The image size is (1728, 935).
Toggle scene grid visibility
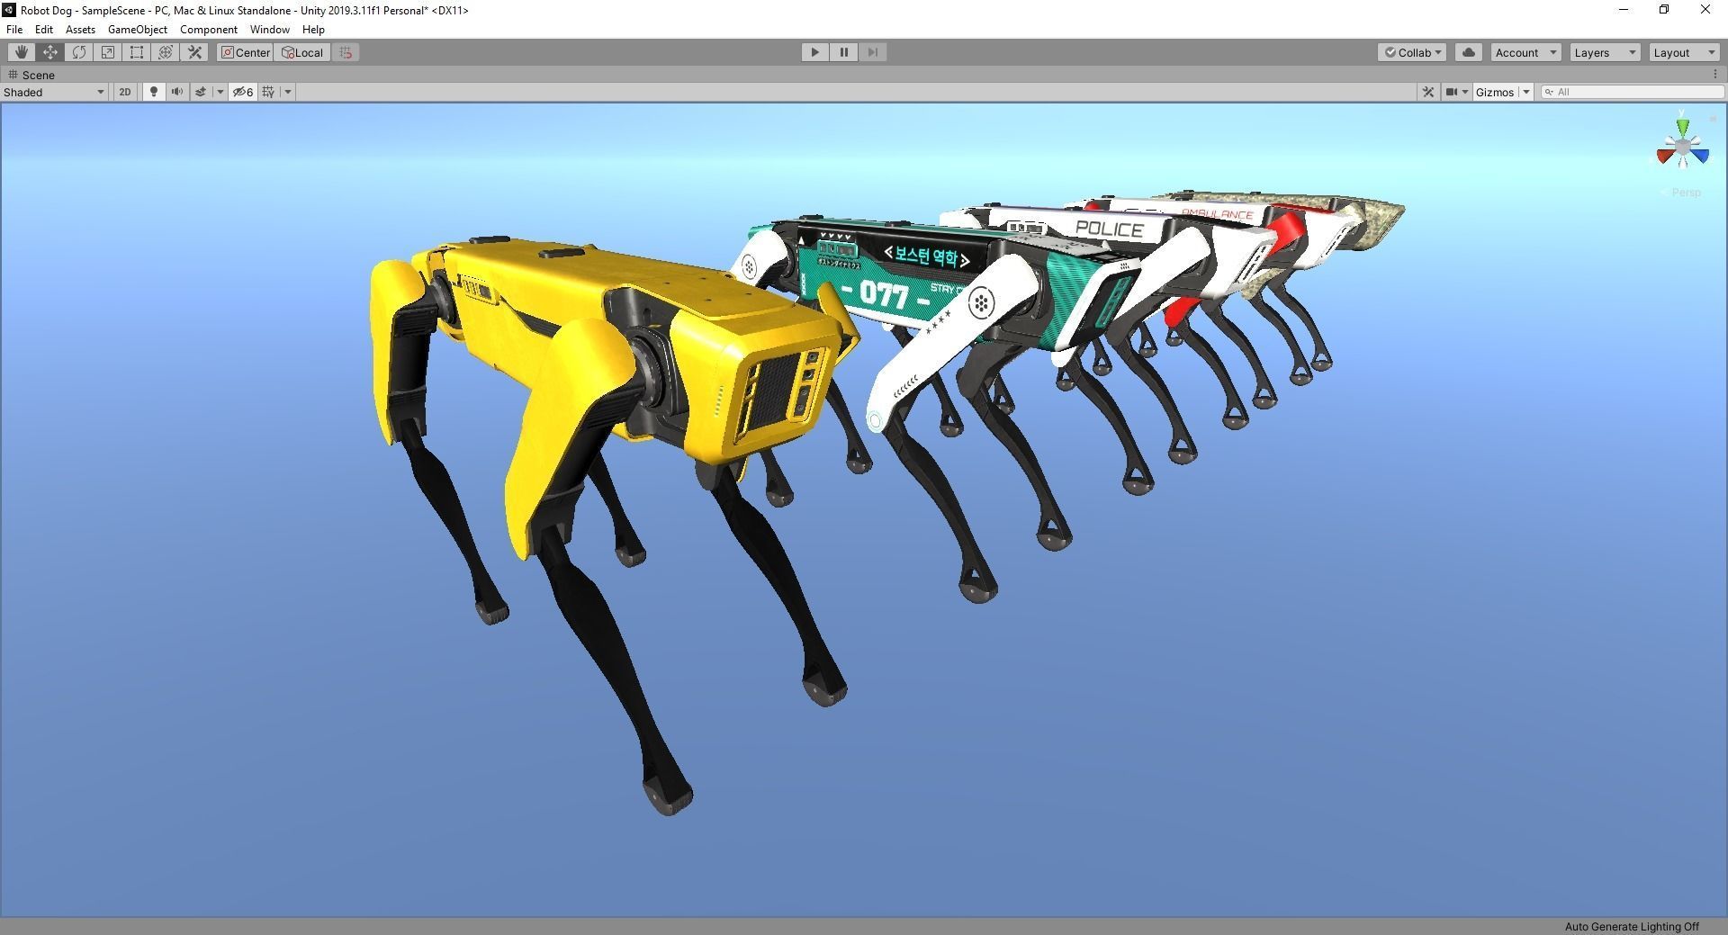click(268, 92)
